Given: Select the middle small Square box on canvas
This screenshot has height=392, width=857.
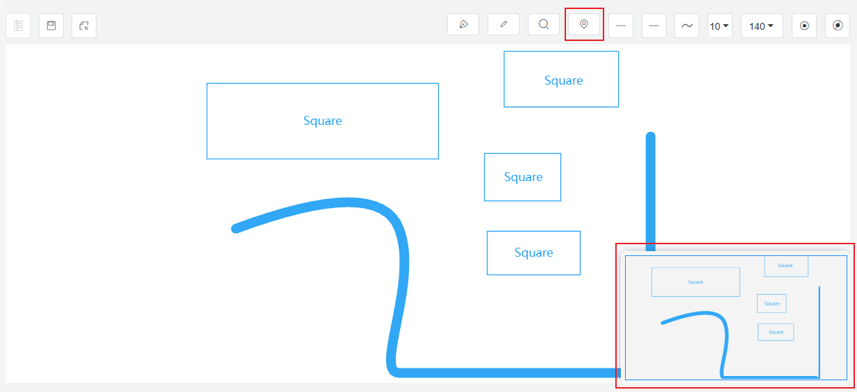Looking at the screenshot, I should [x=522, y=177].
